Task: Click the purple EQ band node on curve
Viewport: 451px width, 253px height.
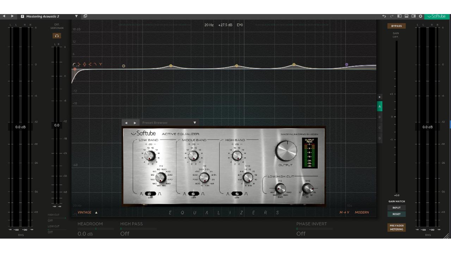Action: pos(347,65)
